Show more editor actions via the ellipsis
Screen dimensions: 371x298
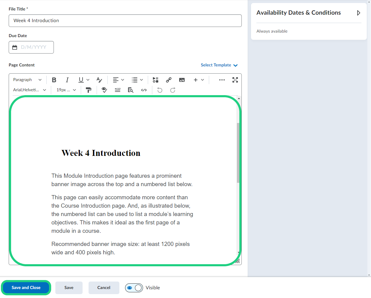coord(222,80)
